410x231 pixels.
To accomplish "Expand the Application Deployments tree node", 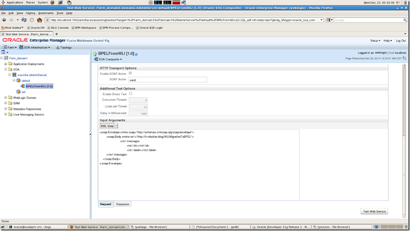I will (x=6, y=64).
